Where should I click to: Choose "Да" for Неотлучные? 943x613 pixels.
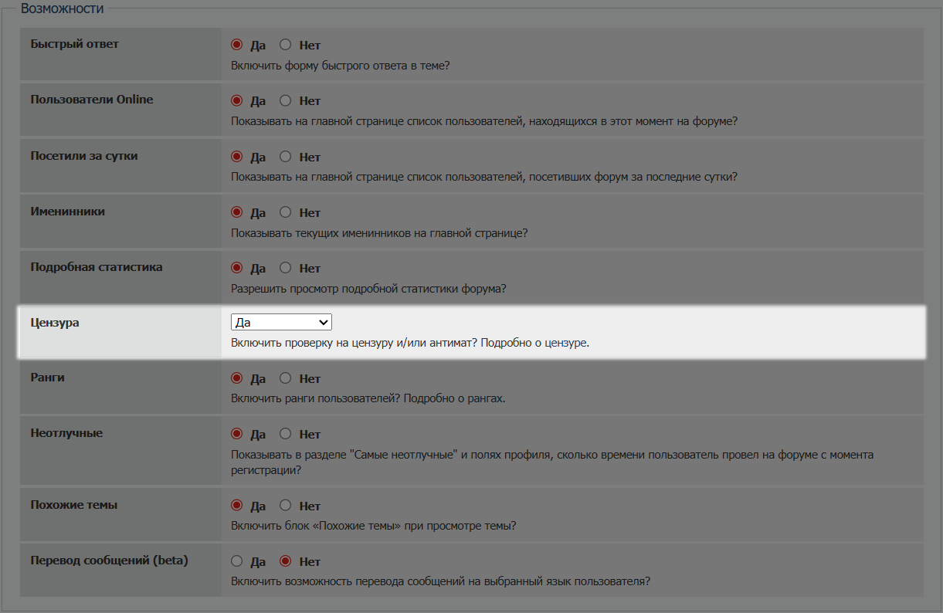click(237, 434)
